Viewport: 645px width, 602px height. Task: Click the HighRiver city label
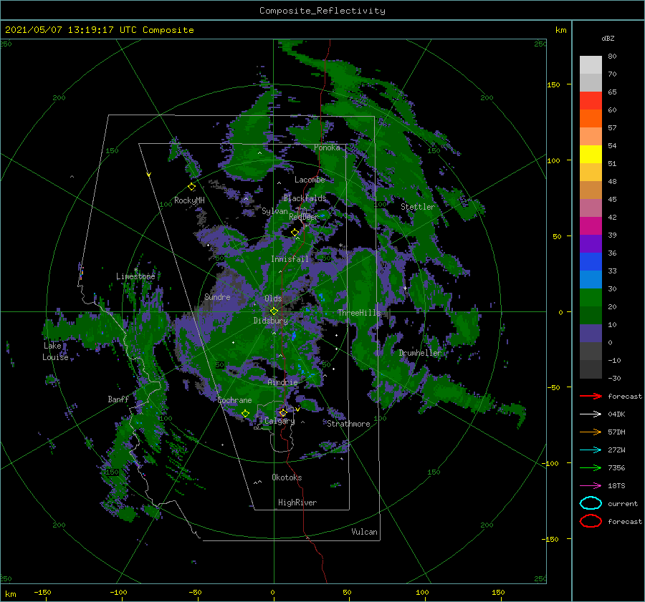[297, 503]
